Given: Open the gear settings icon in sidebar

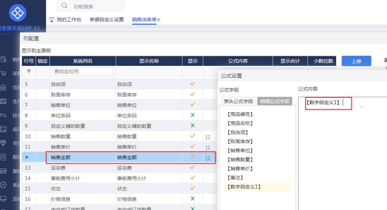Looking at the screenshot, I should point(4,185).
